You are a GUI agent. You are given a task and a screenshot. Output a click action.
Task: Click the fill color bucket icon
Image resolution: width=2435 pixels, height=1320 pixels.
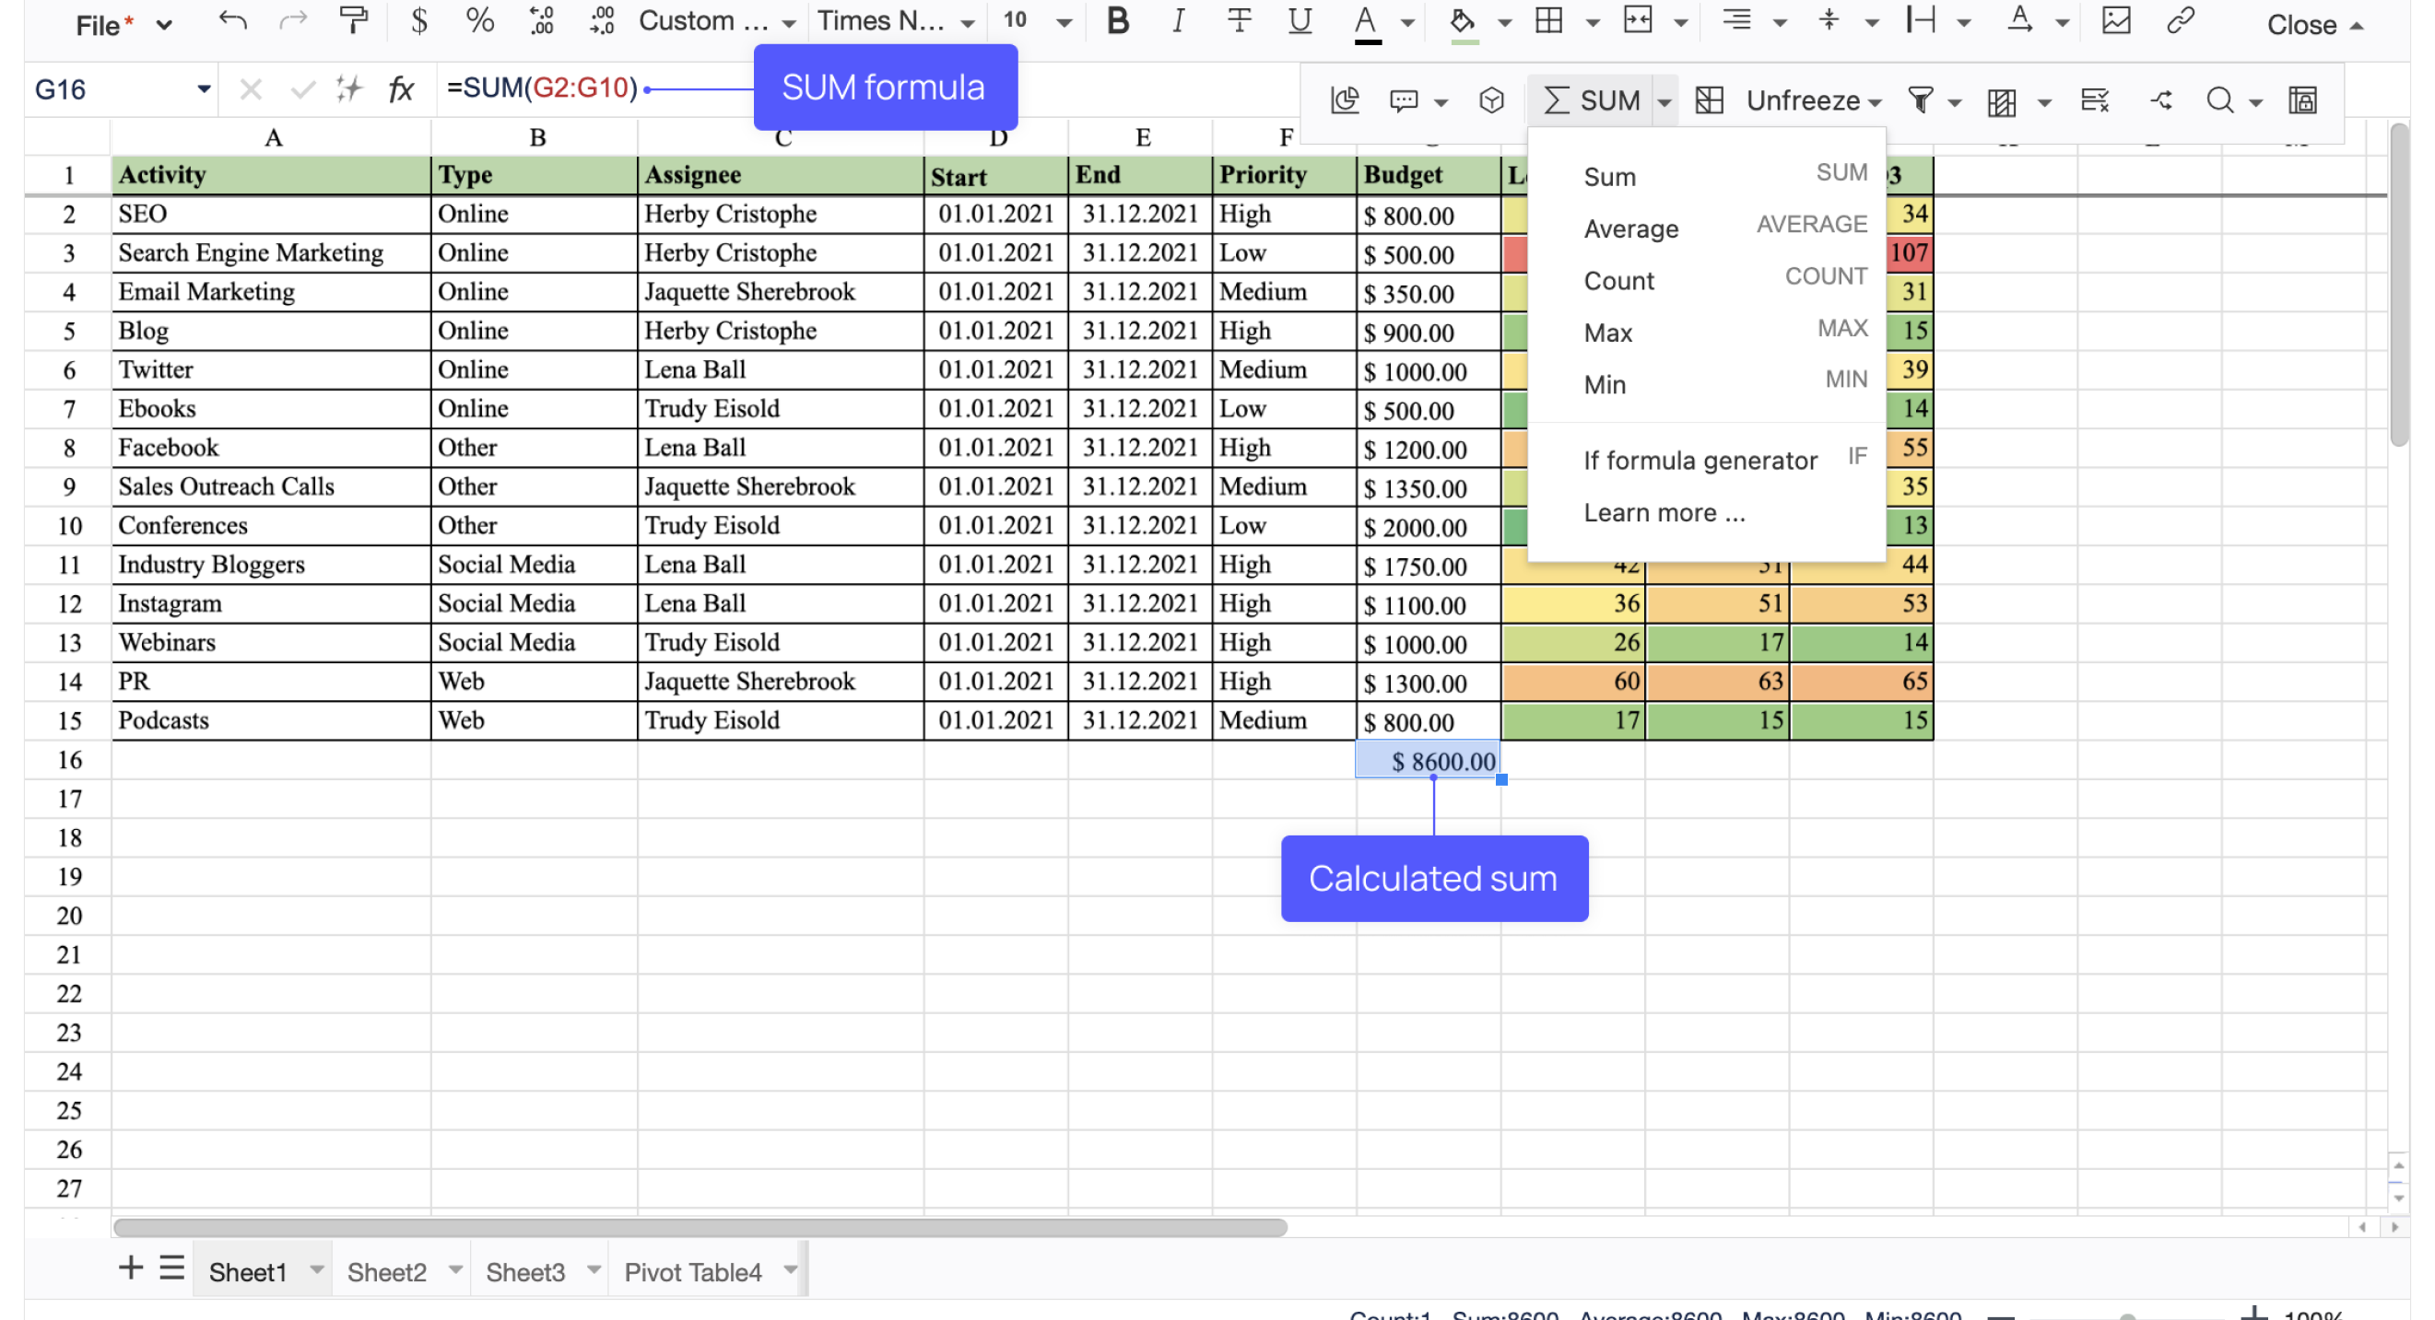(1464, 23)
